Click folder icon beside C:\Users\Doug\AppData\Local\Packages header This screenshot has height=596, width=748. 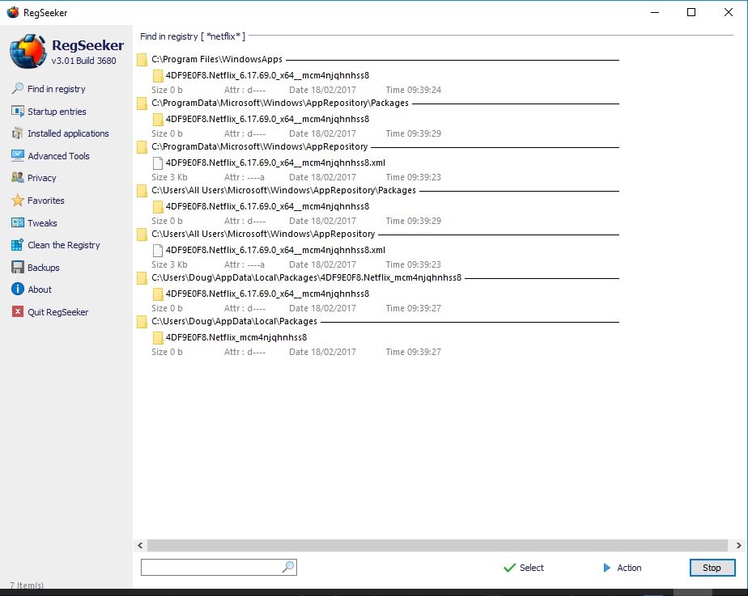(x=142, y=322)
